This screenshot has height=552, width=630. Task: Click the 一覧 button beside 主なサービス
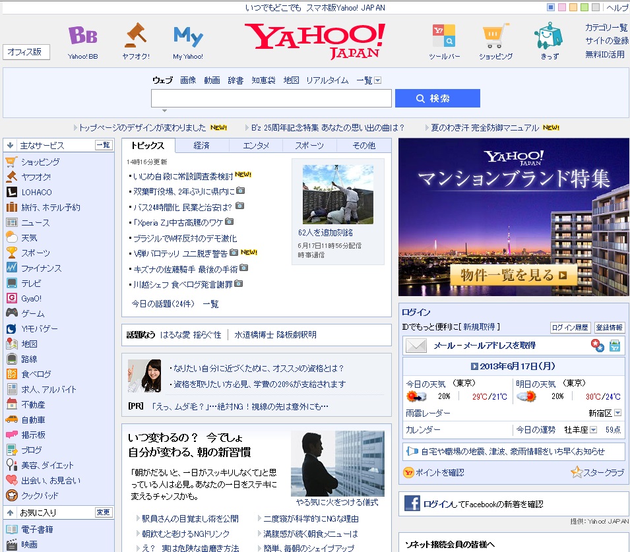pyautogui.click(x=104, y=145)
